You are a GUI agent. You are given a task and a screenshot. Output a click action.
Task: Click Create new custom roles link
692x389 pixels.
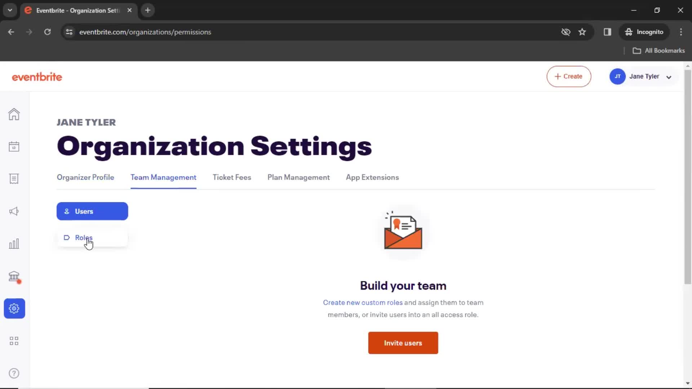click(363, 303)
